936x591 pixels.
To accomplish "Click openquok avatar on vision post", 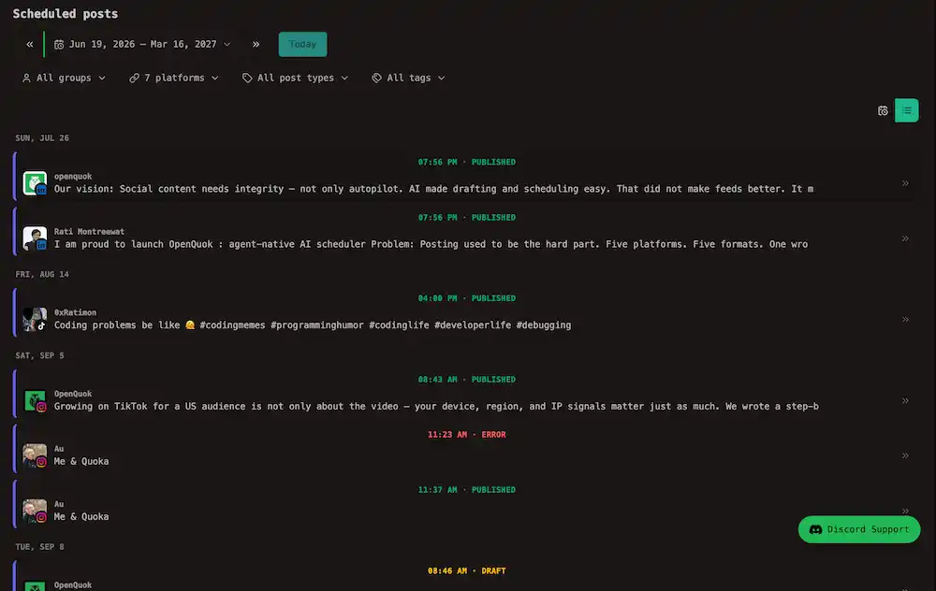I will [35, 183].
